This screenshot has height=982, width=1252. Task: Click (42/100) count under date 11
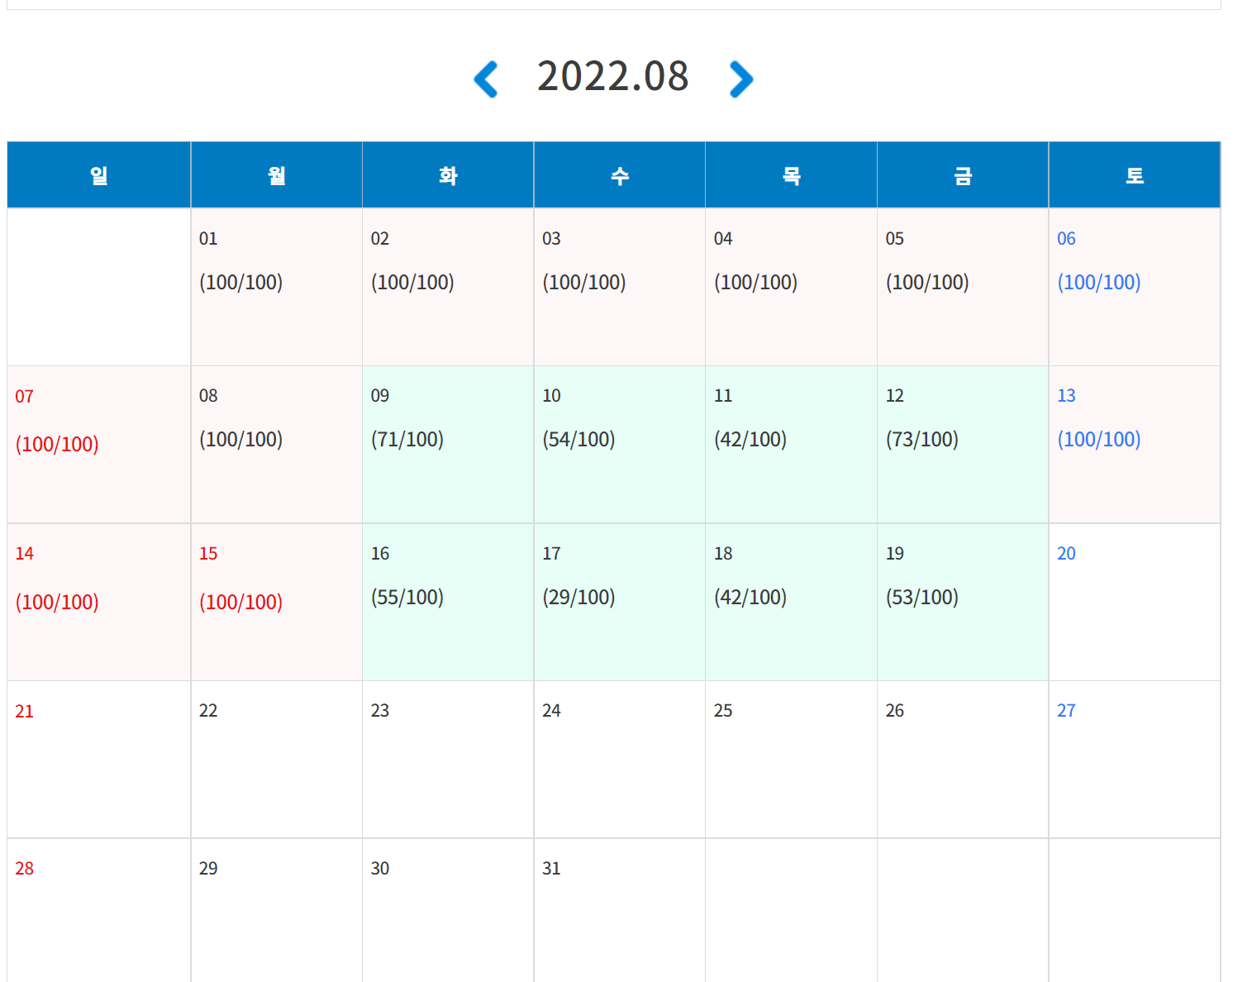[750, 440]
